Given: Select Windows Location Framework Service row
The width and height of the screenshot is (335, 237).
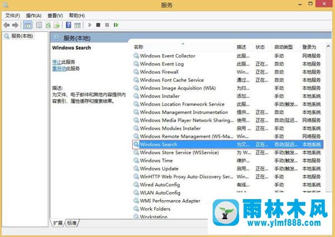Looking at the screenshot, I should tap(228, 104).
